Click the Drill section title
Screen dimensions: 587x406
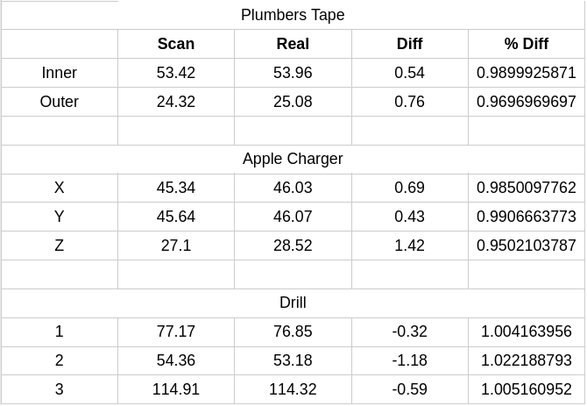(293, 303)
